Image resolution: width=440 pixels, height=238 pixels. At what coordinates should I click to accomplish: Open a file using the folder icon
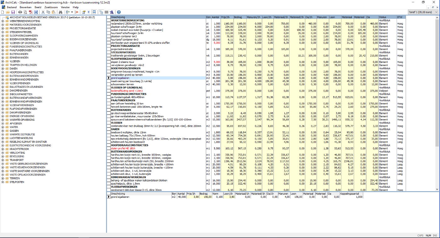click(x=8, y=12)
